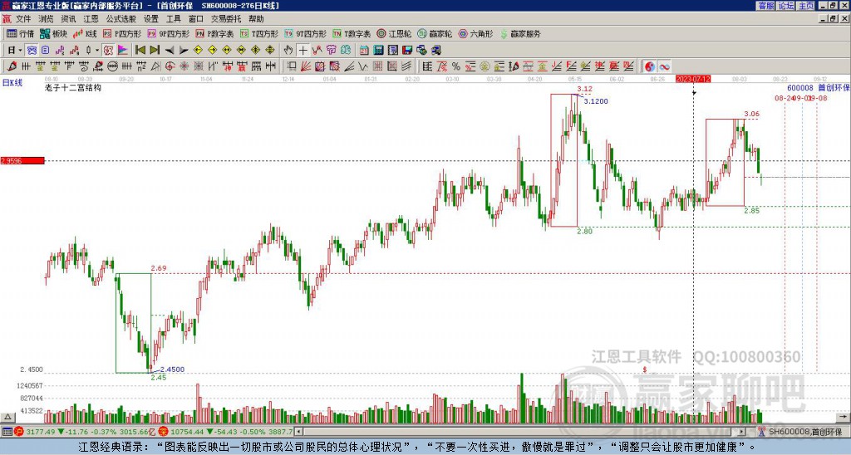Step back with the black left arrow
The image size is (851, 455).
pyautogui.click(x=170, y=50)
